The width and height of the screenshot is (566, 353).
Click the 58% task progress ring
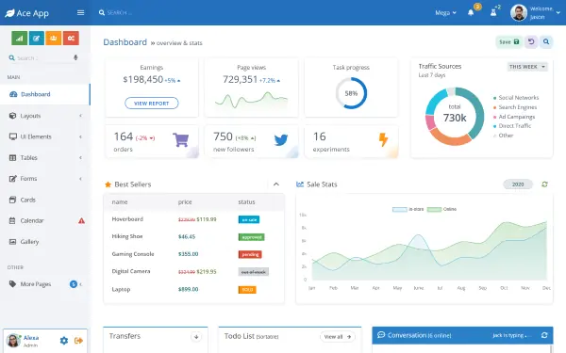[351, 93]
